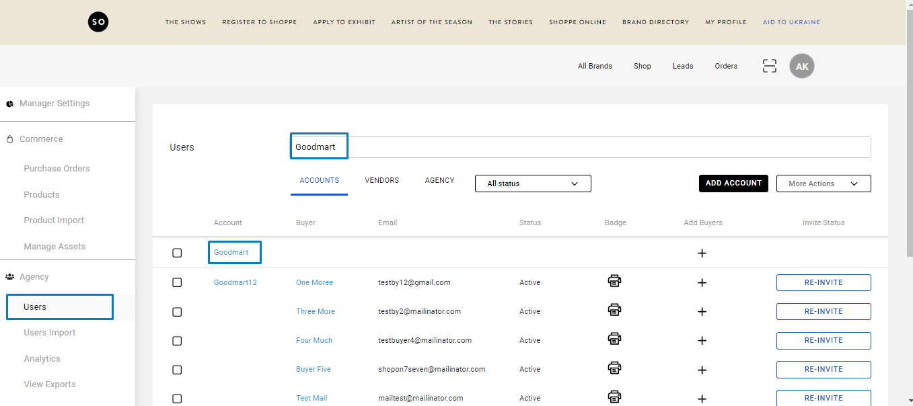This screenshot has height=406, width=913.
Task: Open Purchase Orders in sidebar
Action: [x=57, y=169]
